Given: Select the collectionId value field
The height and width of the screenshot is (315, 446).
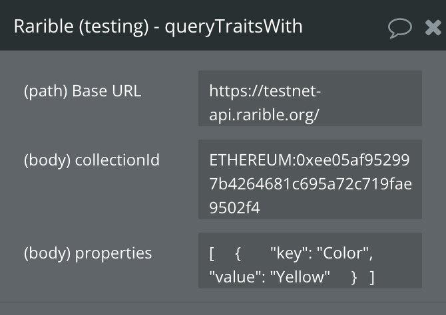Looking at the screenshot, I should (310, 179).
